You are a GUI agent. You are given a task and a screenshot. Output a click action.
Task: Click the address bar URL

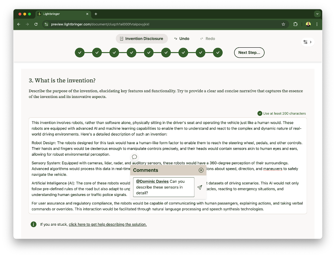click(x=100, y=24)
